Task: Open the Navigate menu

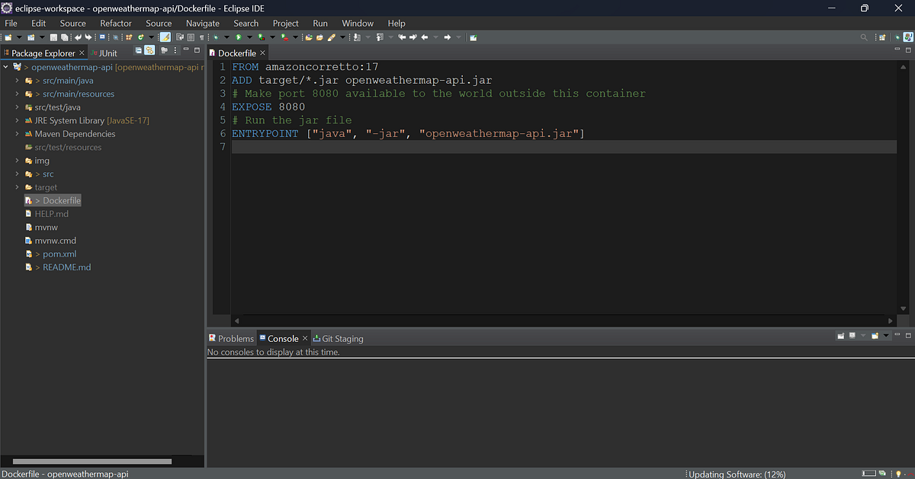Action: 202,23
